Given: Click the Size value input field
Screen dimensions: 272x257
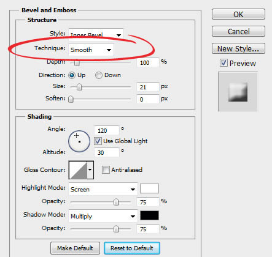Looking at the screenshot, I should 148,87.
